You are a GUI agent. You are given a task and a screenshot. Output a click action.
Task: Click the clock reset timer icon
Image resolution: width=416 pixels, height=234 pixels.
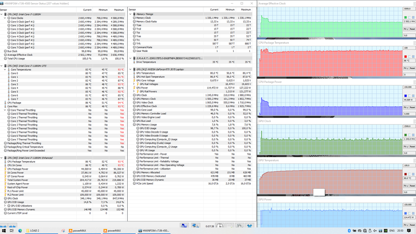pyautogui.click(x=220, y=226)
